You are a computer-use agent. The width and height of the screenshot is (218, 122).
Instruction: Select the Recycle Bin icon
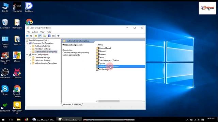5,24
